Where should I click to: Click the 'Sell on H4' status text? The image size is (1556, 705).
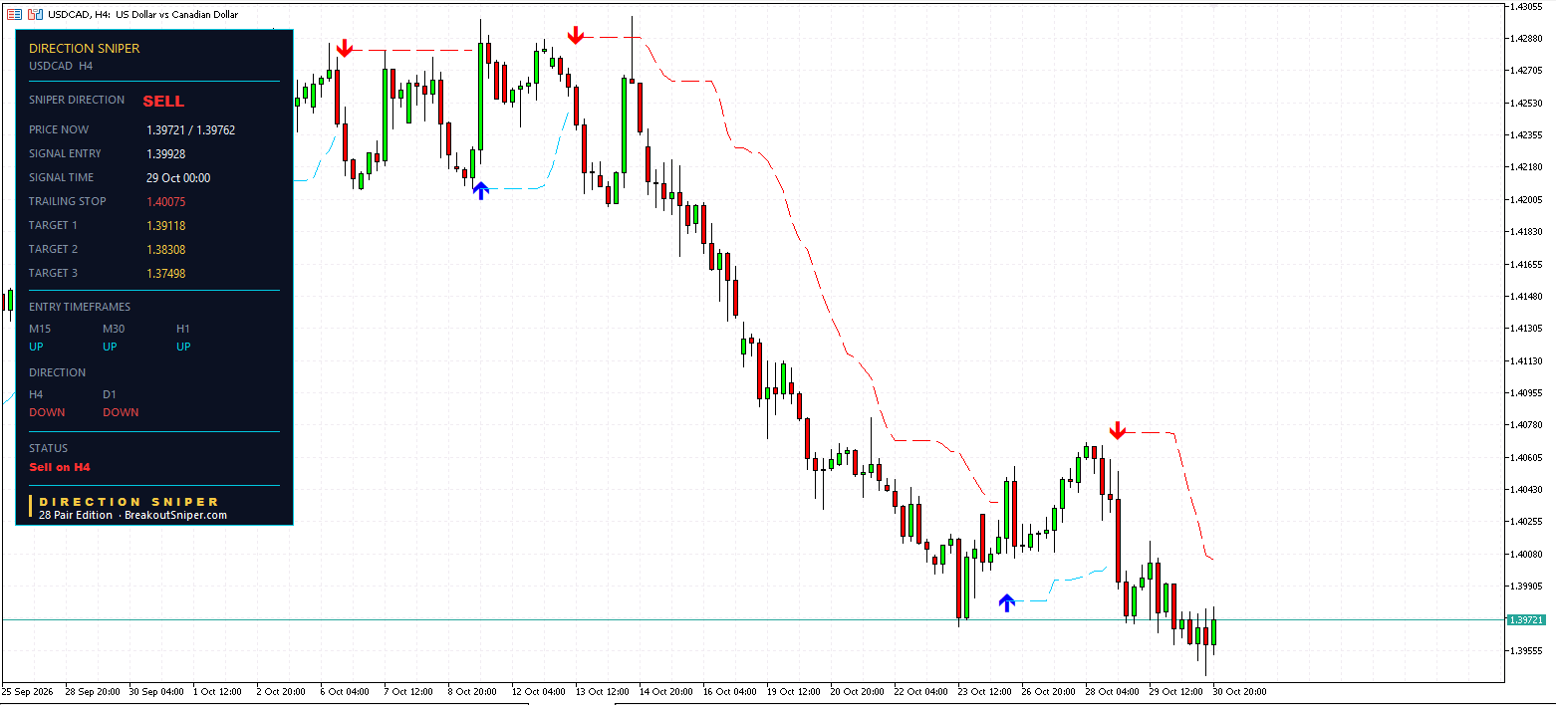pyautogui.click(x=60, y=467)
